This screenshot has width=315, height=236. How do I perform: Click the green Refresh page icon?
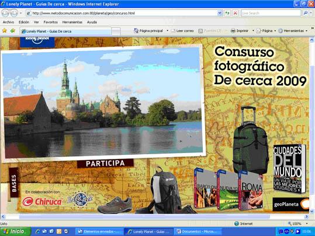click(x=227, y=13)
